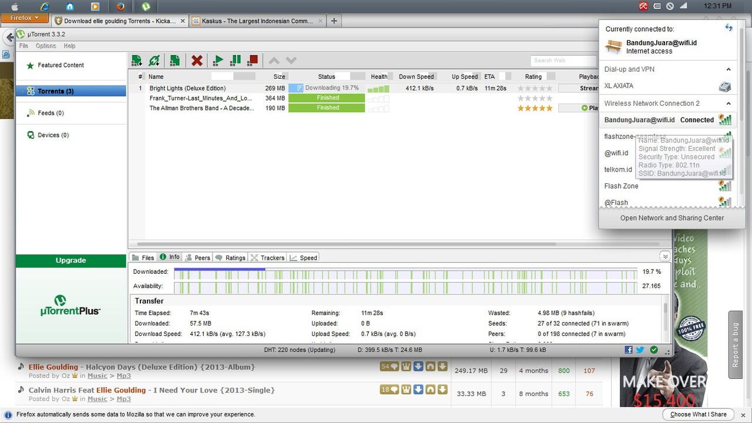Click the Add Torrent icon
The height and width of the screenshot is (423, 752).
pos(136,60)
